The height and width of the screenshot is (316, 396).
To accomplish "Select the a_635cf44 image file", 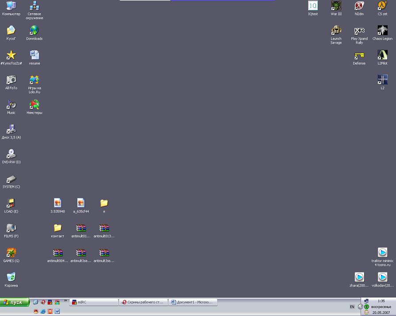I will click(81, 205).
